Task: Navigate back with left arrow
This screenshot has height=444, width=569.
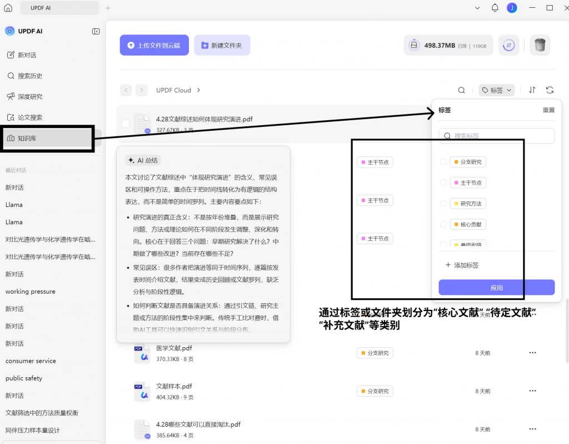Action: point(126,90)
